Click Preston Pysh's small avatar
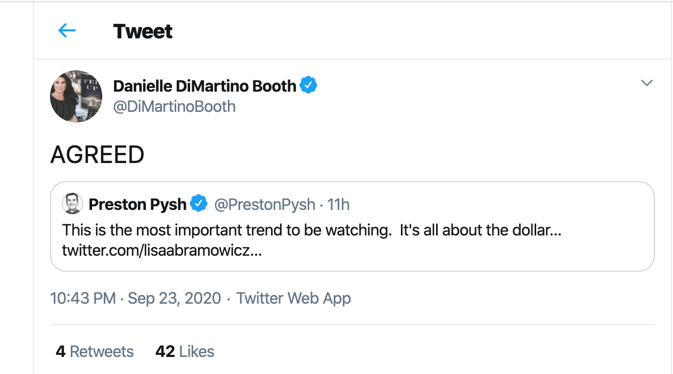The height and width of the screenshot is (374, 673). pyautogui.click(x=72, y=204)
